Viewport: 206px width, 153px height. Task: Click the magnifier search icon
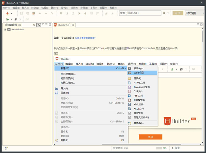pos(164,13)
